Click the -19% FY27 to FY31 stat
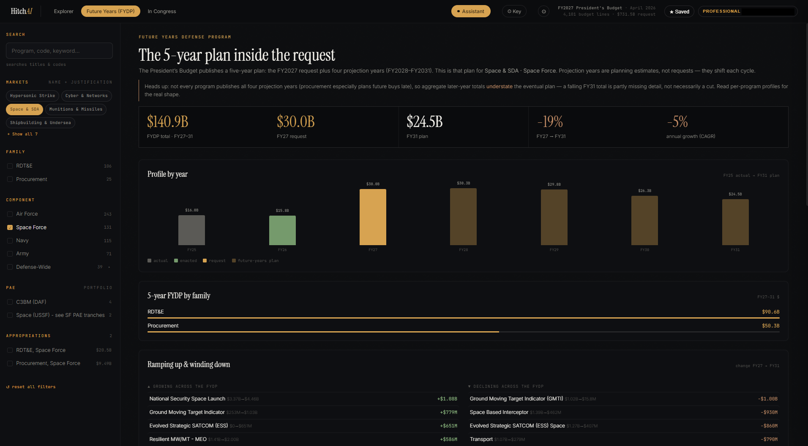808x446 pixels. pyautogui.click(x=593, y=127)
